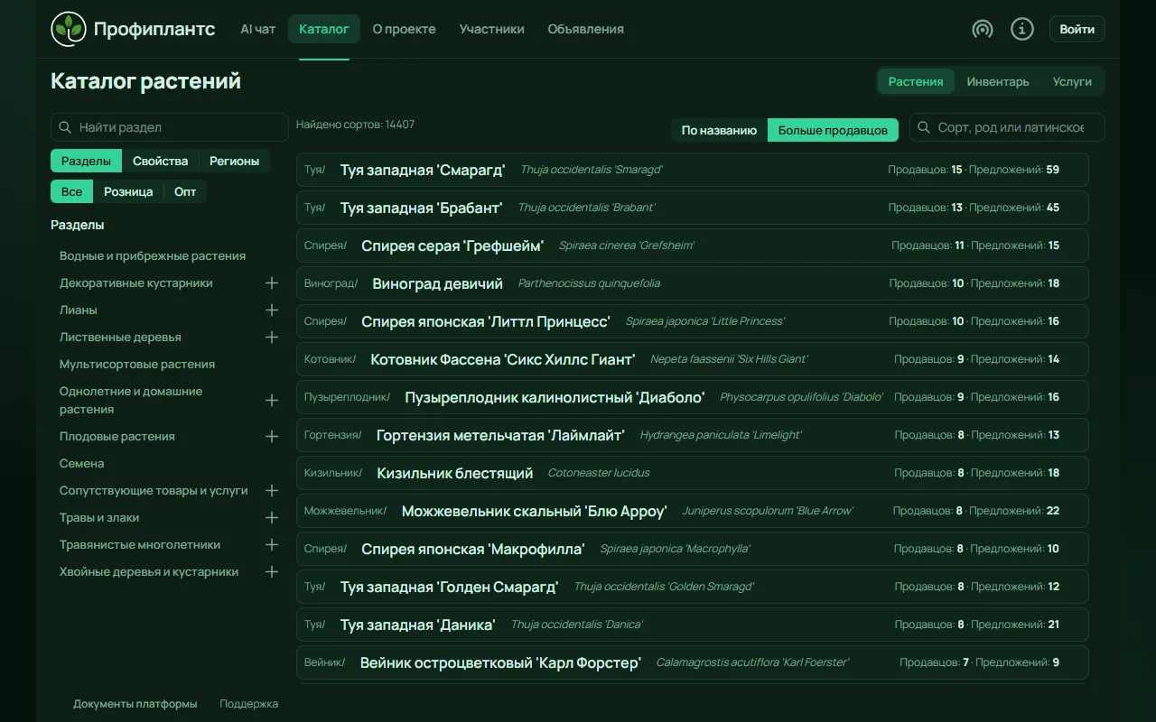This screenshot has width=1156, height=722.
Task: Switch to the Свойства tab
Action: 160,161
